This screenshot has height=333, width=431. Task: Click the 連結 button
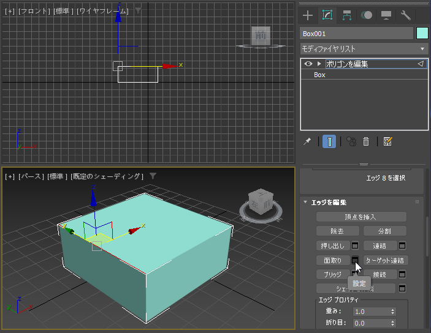click(380, 245)
